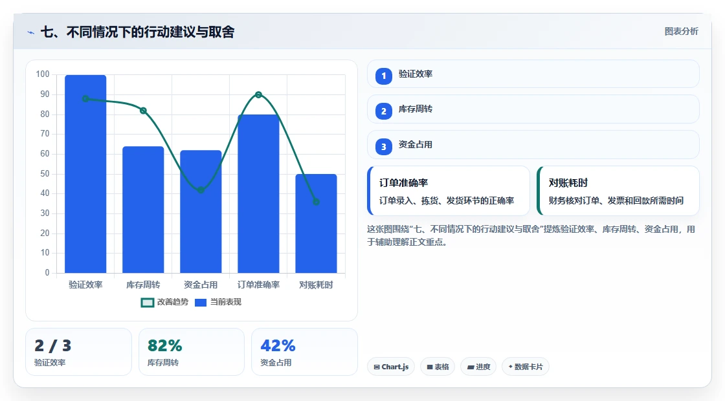Image resolution: width=725 pixels, height=401 pixels.
Task: Click the 表格 tag icon
Action: pyautogui.click(x=430, y=367)
